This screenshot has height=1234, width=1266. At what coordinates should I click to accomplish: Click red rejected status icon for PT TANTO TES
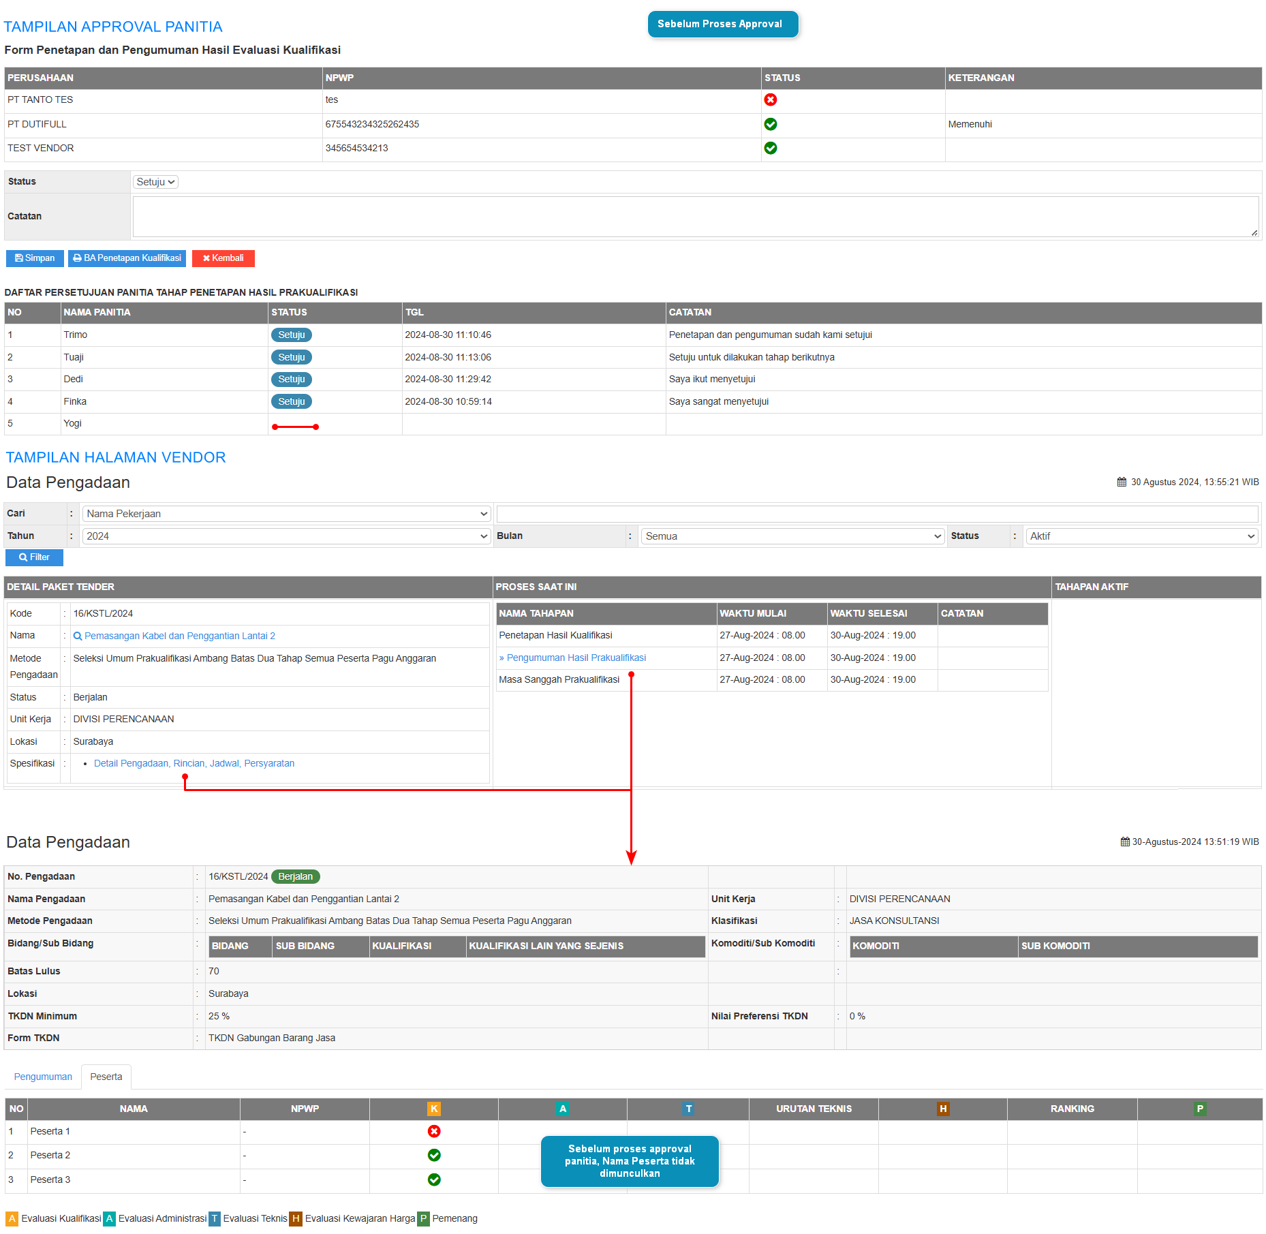(x=770, y=100)
